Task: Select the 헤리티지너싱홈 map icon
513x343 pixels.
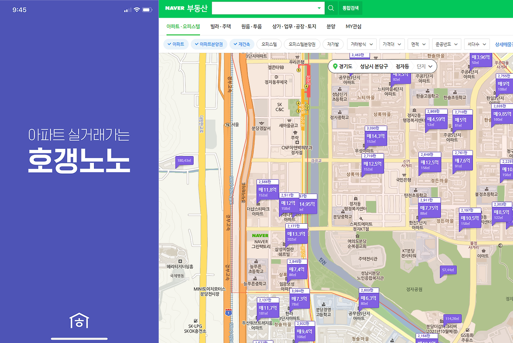Action: pyautogui.click(x=180, y=261)
